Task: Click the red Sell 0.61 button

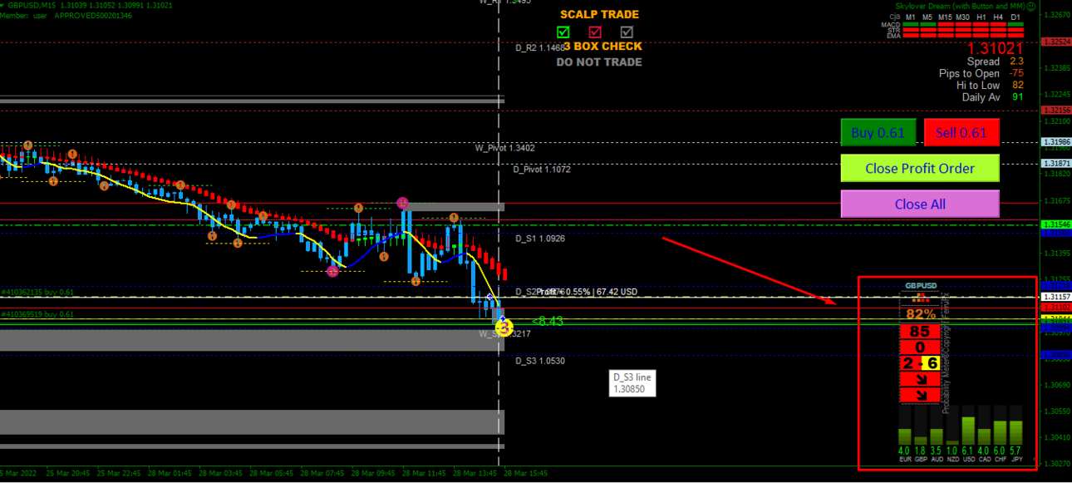Action: click(961, 132)
